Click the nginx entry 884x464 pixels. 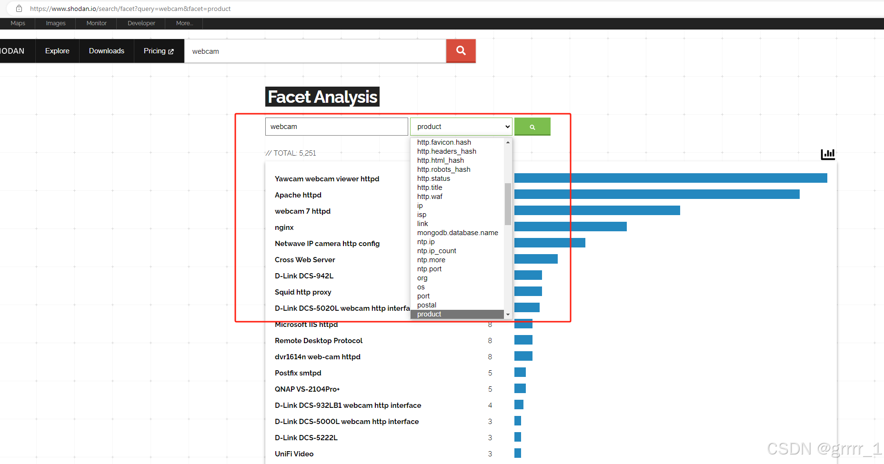pos(284,227)
